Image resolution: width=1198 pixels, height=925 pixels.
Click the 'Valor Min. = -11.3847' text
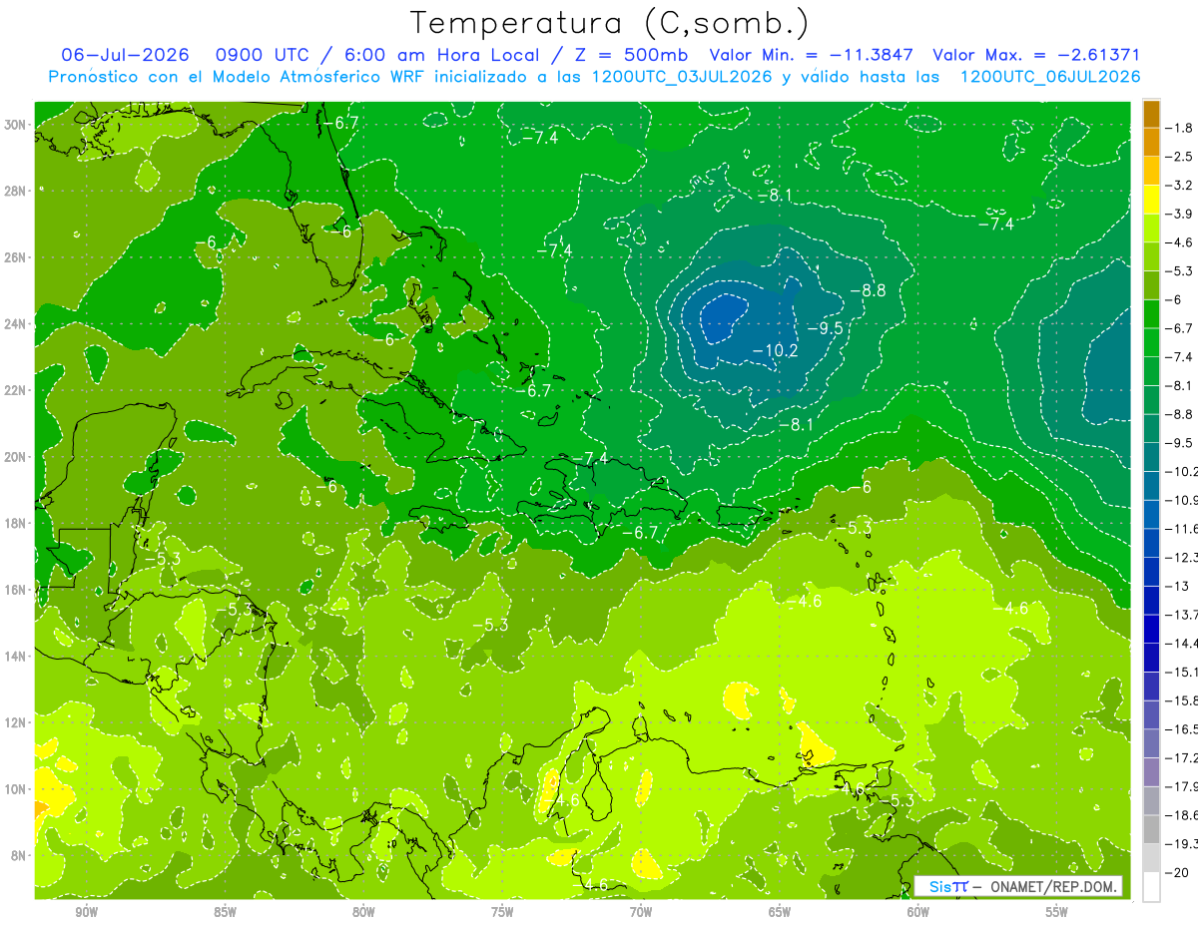coord(810,55)
